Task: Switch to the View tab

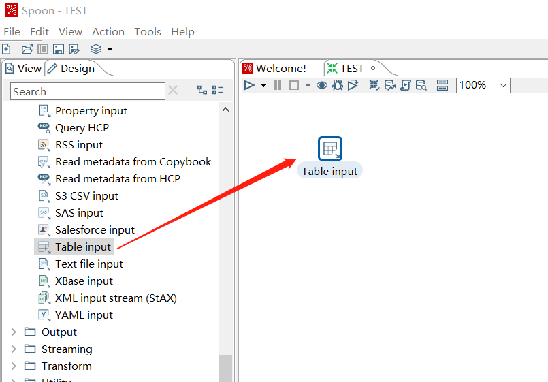Action: 23,69
